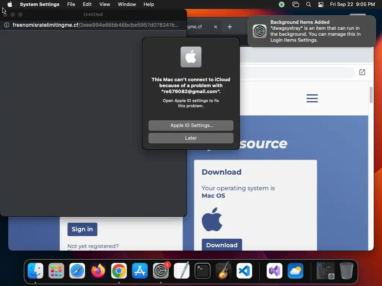Click the Background Items Added notification
This screenshot has width=382, height=286.
(x=311, y=31)
